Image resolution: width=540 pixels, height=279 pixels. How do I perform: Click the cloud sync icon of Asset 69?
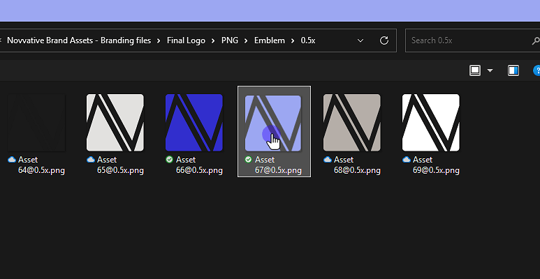coord(407,160)
